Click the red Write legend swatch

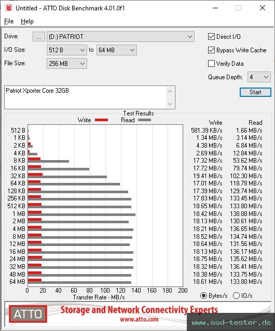[102, 120]
